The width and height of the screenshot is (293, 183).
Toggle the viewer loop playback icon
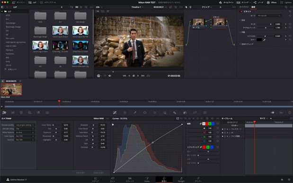(148, 76)
